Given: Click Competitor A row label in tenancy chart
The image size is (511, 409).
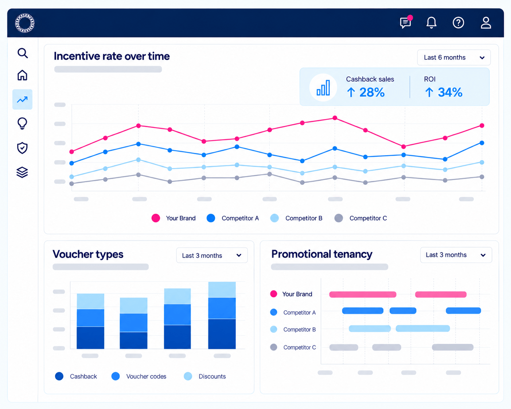Looking at the screenshot, I should pos(300,312).
